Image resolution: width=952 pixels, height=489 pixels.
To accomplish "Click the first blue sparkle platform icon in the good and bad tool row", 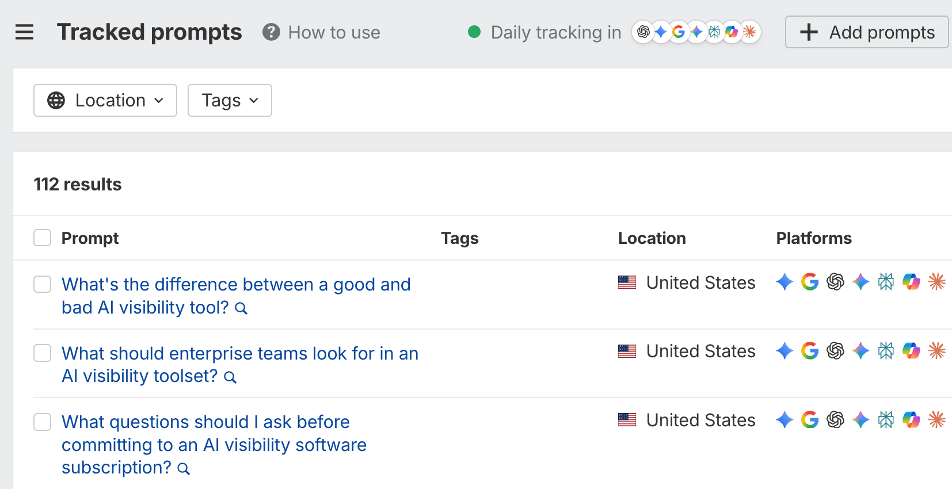I will point(785,282).
